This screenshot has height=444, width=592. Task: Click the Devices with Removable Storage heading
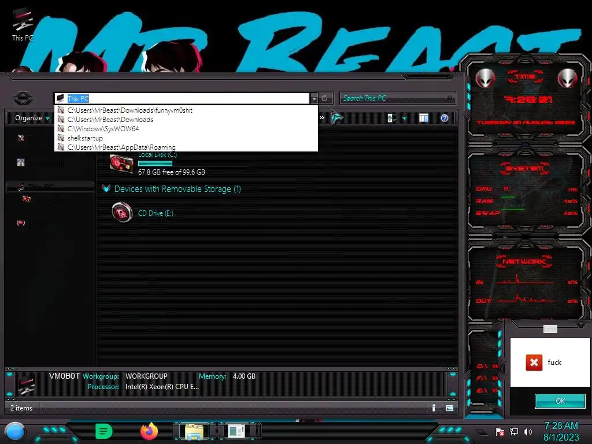[177, 189]
